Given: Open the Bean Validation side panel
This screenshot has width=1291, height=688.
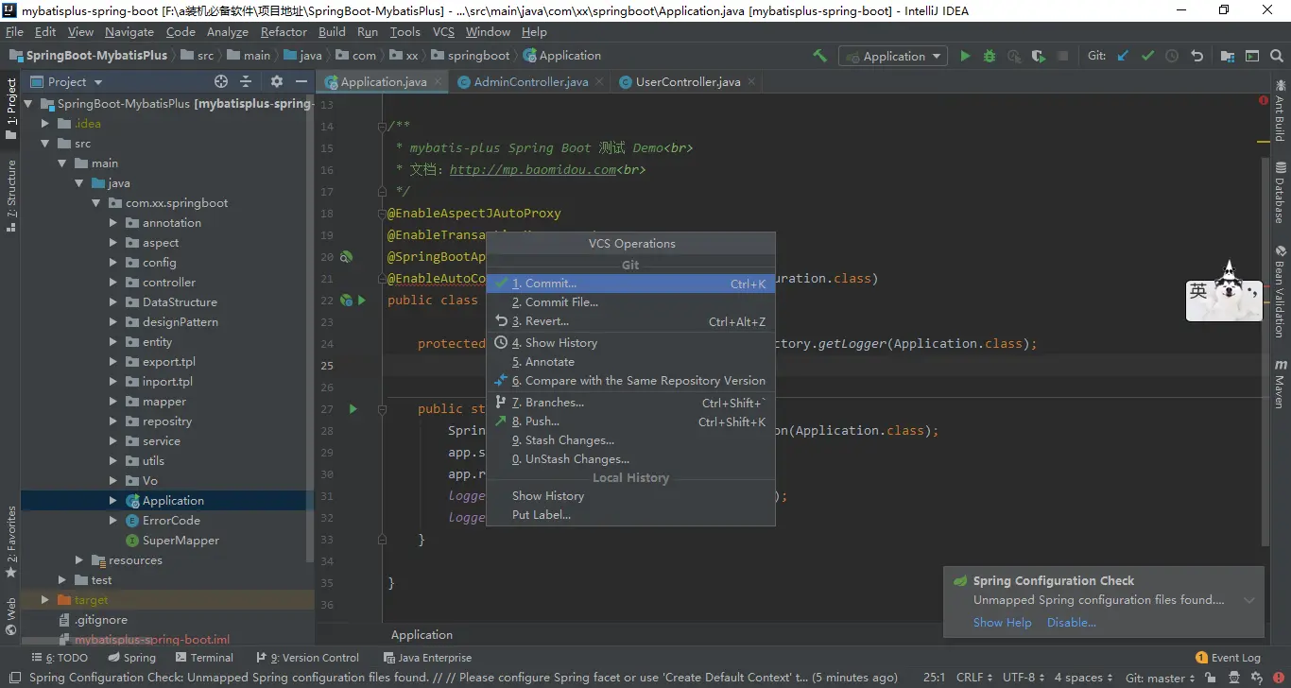Looking at the screenshot, I should (1281, 291).
